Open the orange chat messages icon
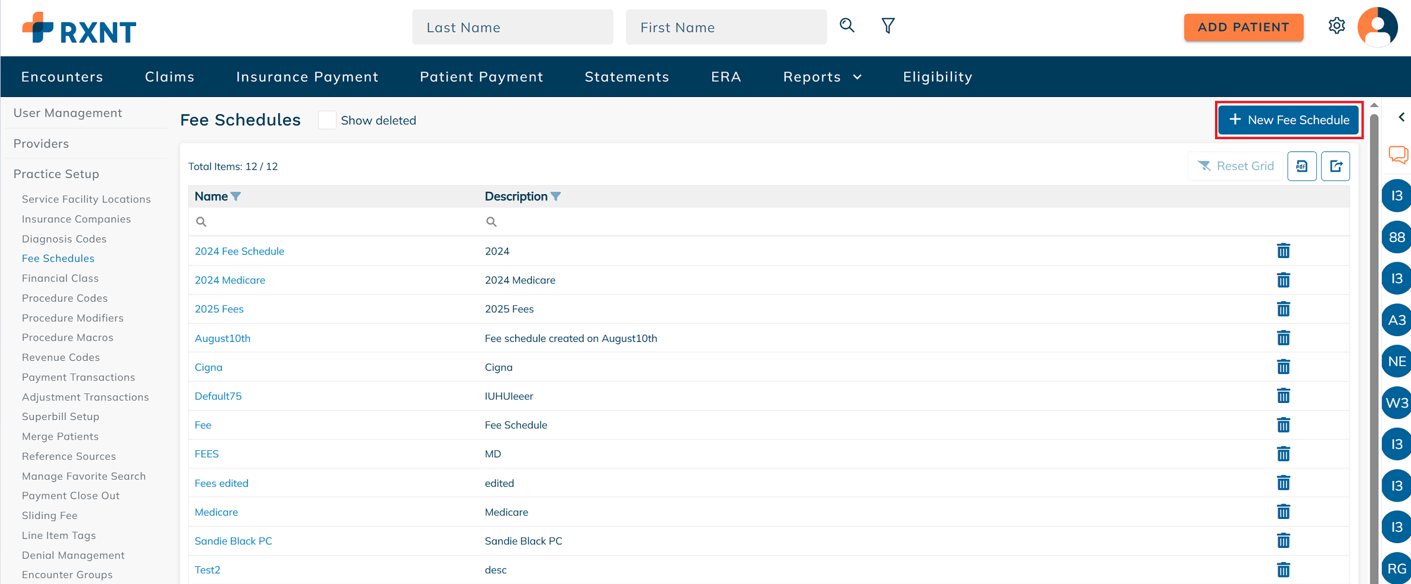1411x584 pixels. click(1398, 155)
